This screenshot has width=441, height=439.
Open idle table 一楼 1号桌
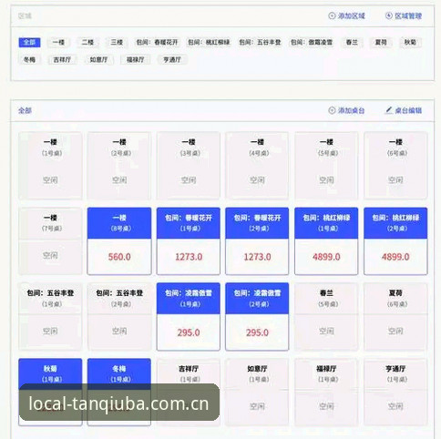coord(50,166)
